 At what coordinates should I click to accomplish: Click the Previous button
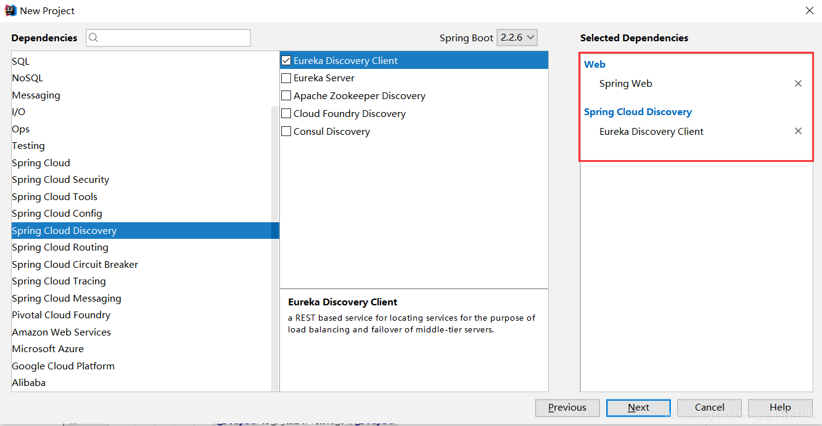(567, 408)
